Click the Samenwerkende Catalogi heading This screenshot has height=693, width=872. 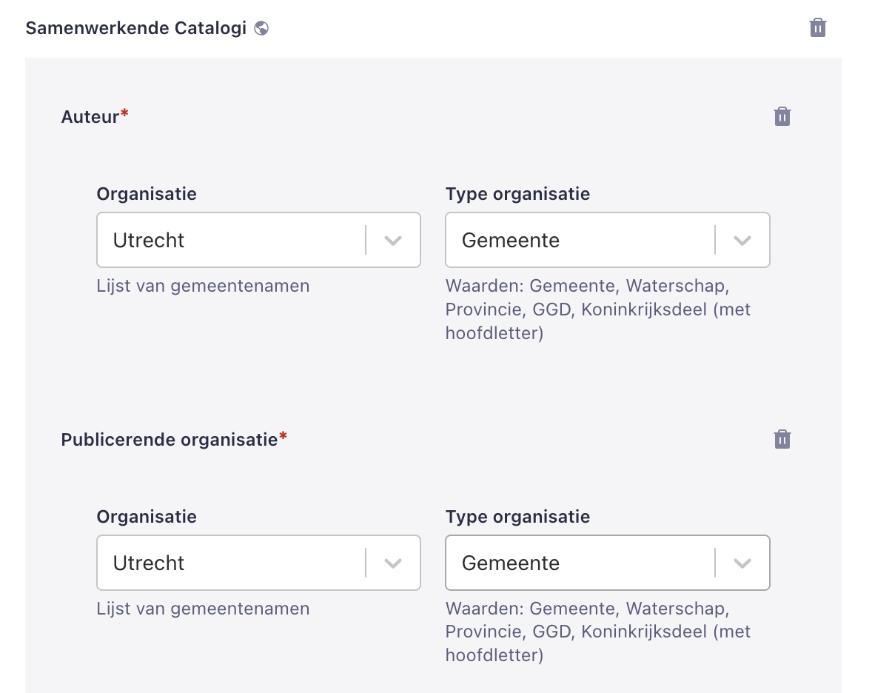pyautogui.click(x=136, y=28)
